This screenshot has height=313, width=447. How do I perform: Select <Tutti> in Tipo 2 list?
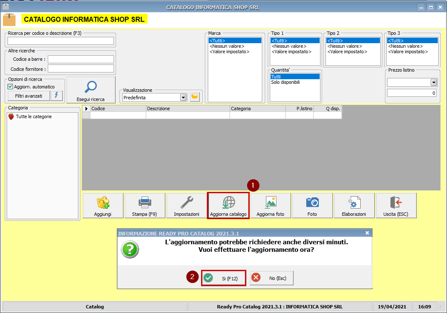coord(353,41)
